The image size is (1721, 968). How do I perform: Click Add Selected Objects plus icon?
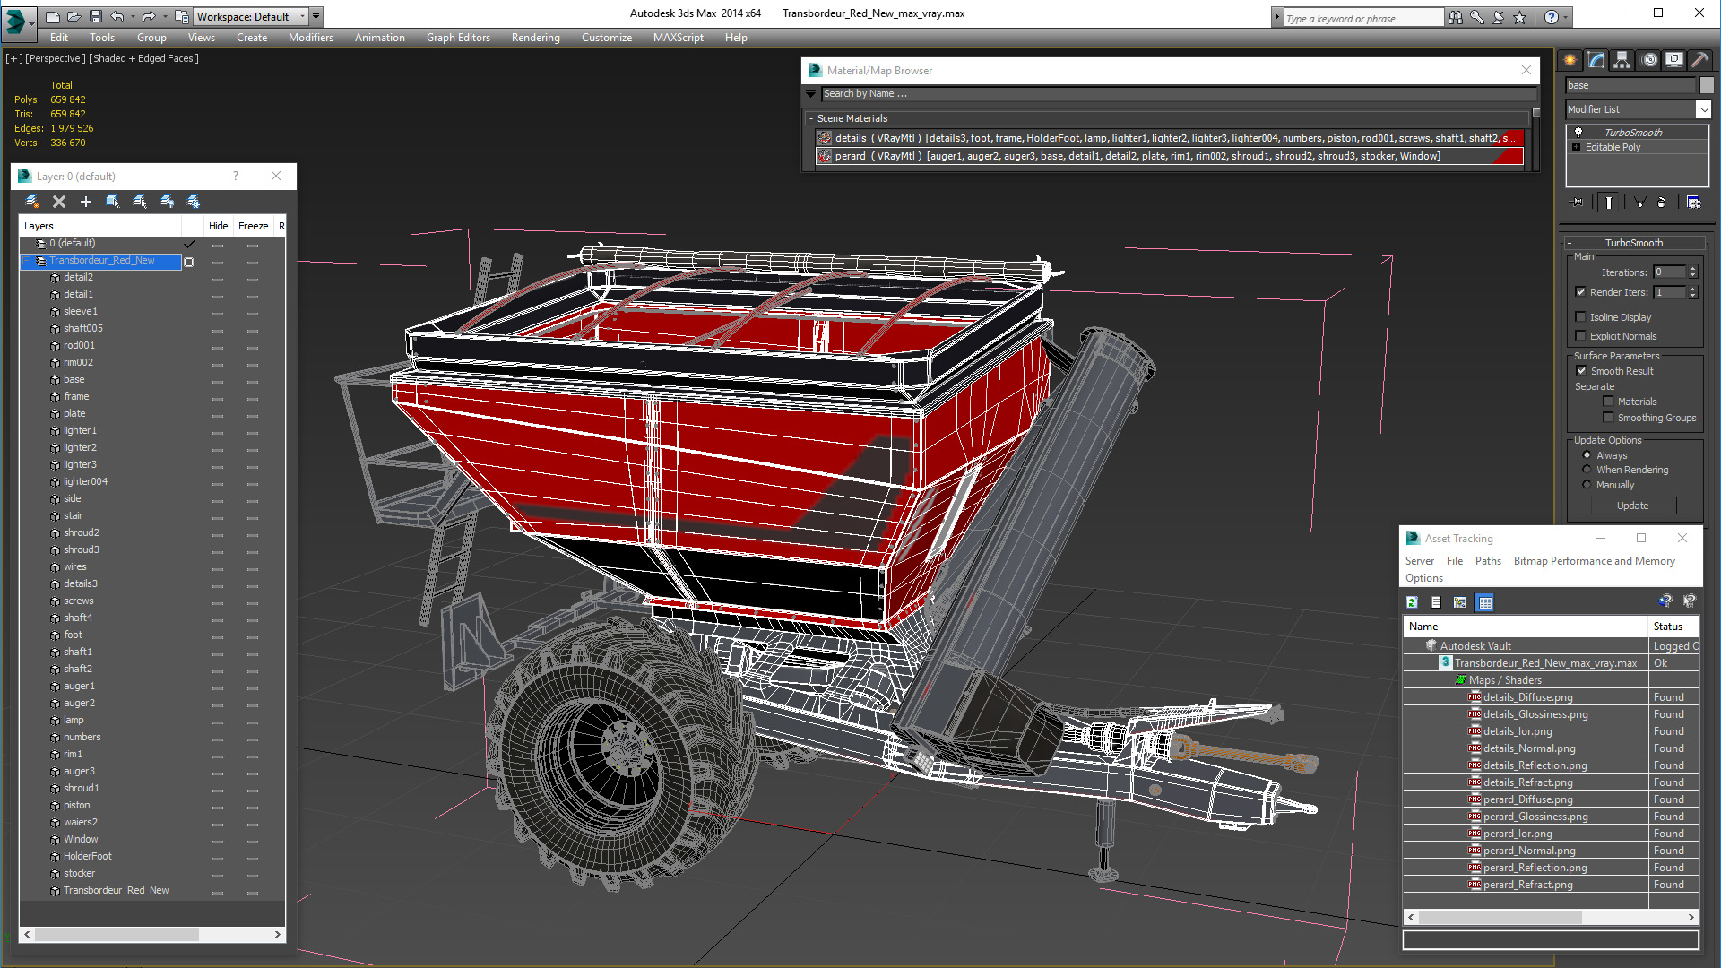coord(86,202)
